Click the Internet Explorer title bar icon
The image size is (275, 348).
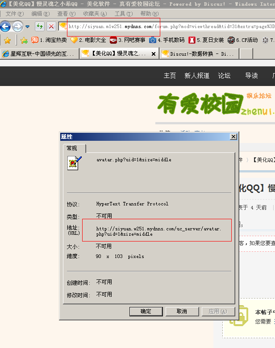click(x=3, y=4)
